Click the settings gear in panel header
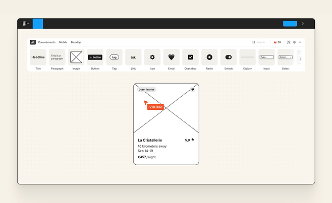The image size is (332, 203). tap(295, 42)
